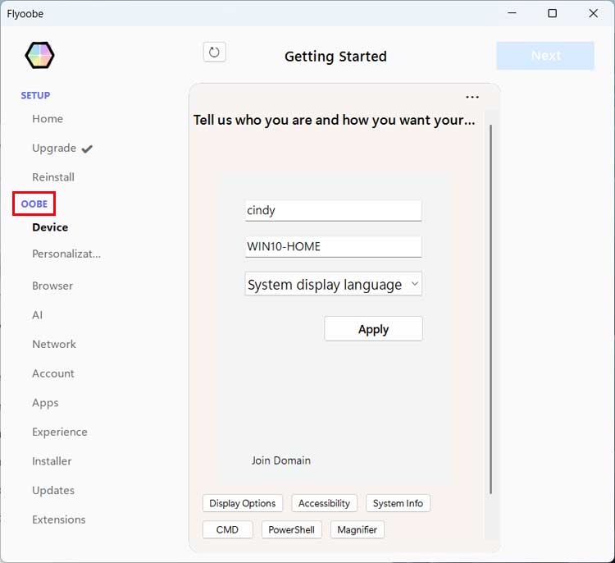This screenshot has width=615, height=563.
Task: Click the circular refresh icon button
Action: tap(214, 53)
